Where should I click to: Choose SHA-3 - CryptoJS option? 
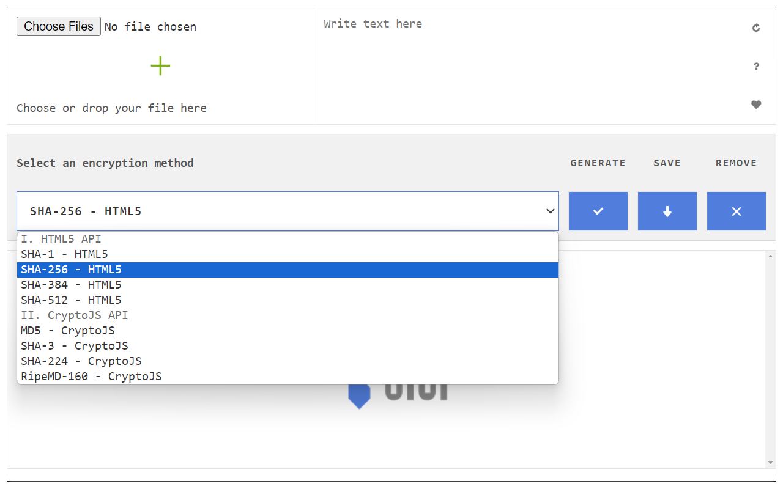[75, 346]
